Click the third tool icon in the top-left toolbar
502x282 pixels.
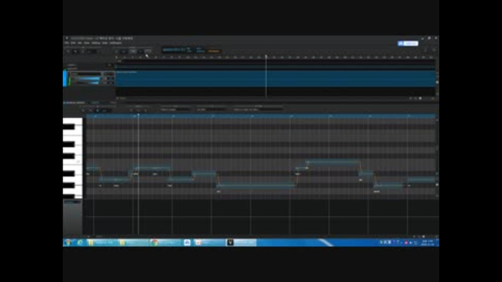coord(82,51)
